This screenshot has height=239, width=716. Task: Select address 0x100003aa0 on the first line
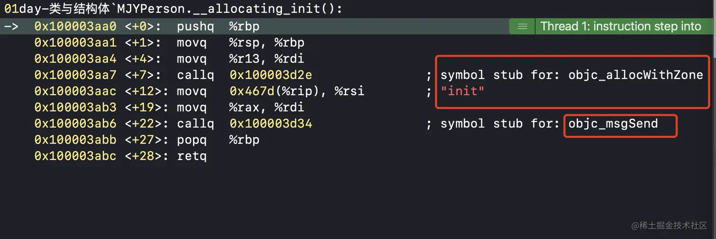(75, 27)
